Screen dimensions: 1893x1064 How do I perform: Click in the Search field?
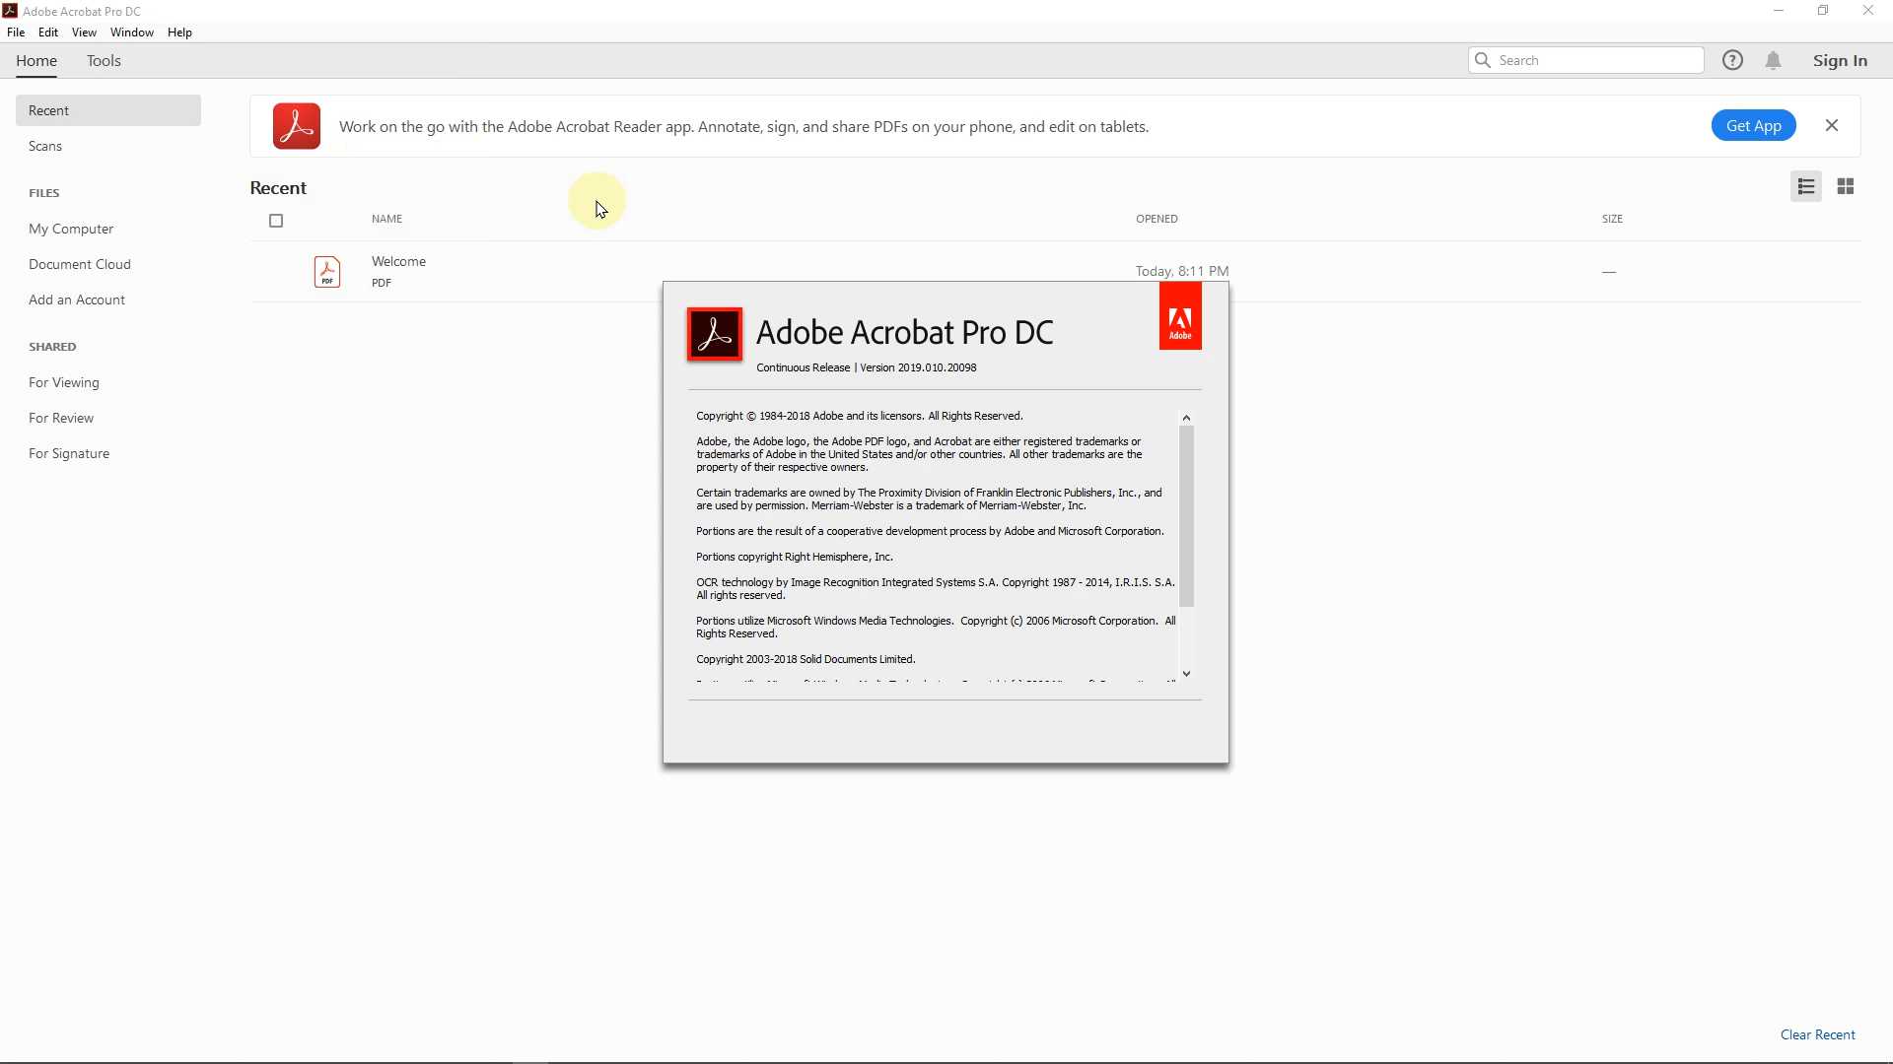pos(1595,60)
